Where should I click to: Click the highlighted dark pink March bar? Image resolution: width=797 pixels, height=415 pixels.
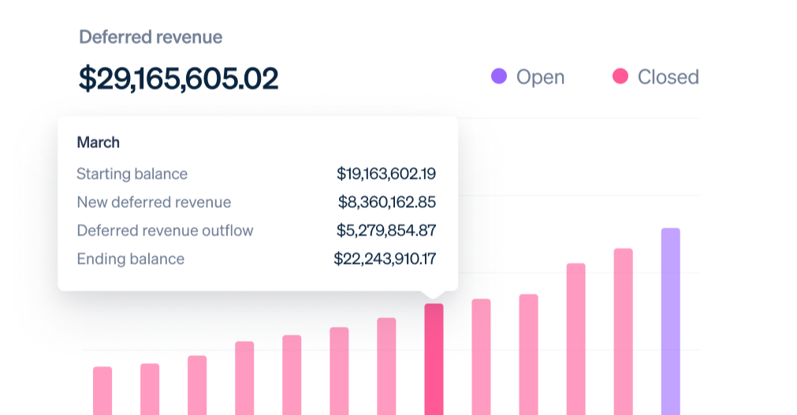[434, 358]
